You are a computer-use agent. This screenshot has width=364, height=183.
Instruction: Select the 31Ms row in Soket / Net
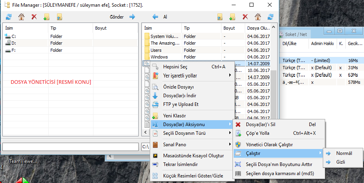(322, 68)
